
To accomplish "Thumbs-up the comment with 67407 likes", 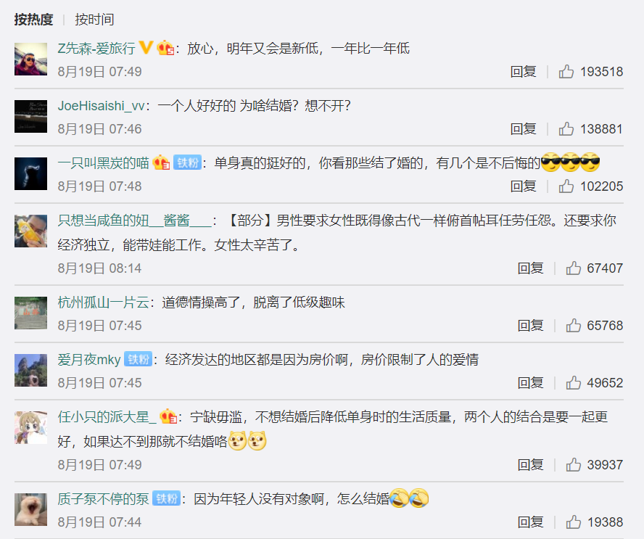I will click(574, 268).
